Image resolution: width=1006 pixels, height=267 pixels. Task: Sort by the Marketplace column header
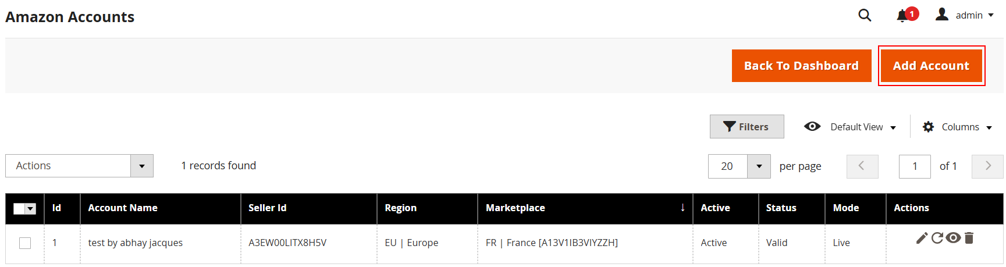(516, 208)
